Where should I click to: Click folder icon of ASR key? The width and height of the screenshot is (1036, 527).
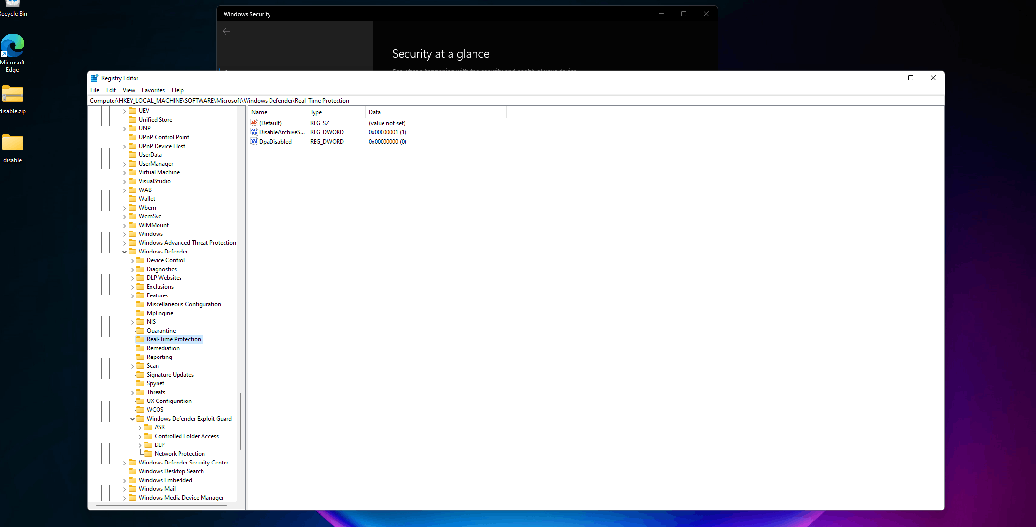tap(149, 427)
